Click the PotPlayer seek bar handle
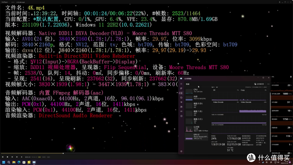Image resolution: width=293 pixels, height=165 pixels. coord(63,153)
